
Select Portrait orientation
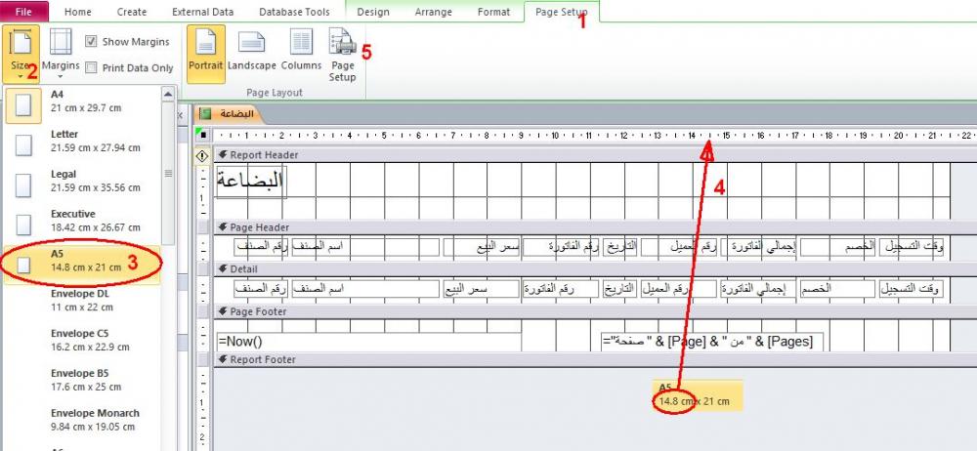pos(205,55)
